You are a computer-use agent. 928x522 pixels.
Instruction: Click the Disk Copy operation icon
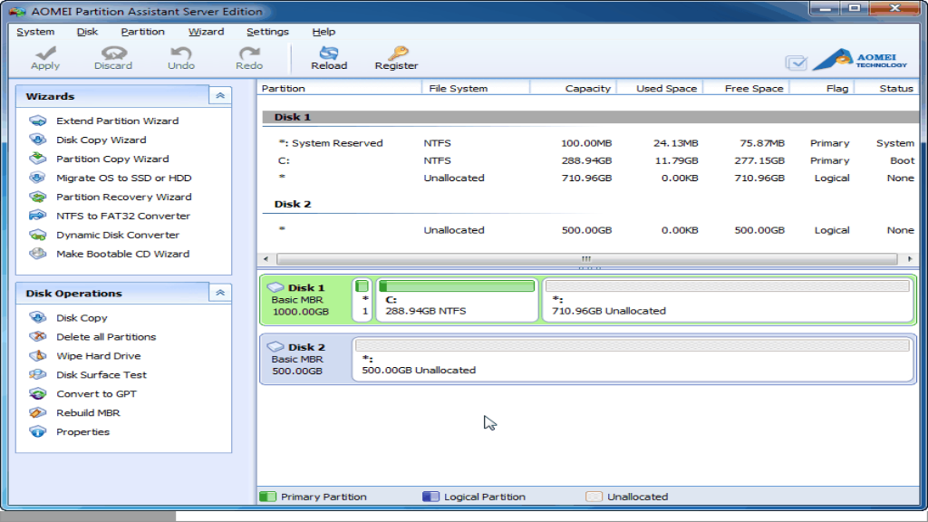[x=38, y=318]
